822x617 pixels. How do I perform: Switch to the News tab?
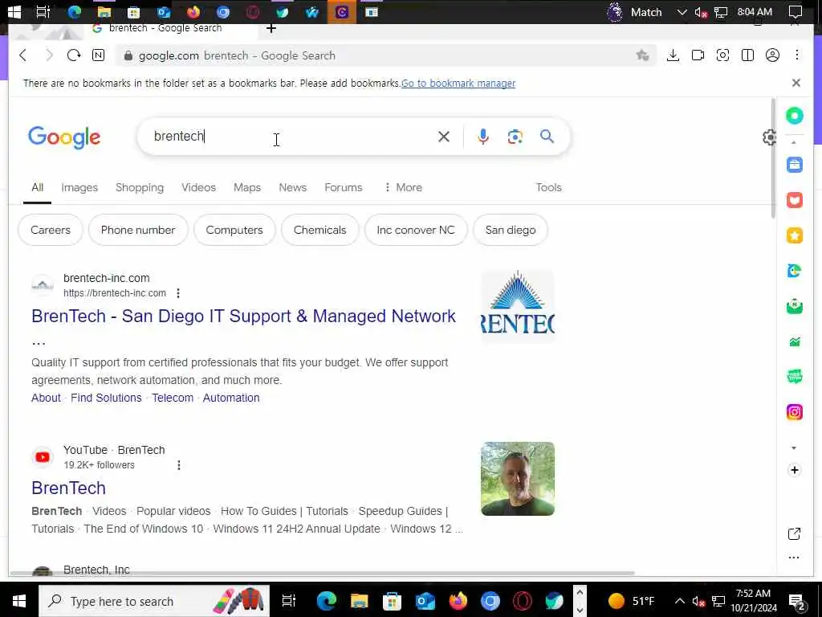tap(292, 187)
